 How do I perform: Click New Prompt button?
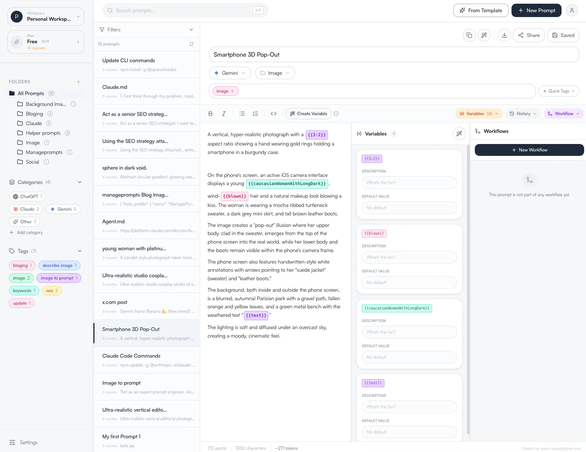tap(536, 10)
